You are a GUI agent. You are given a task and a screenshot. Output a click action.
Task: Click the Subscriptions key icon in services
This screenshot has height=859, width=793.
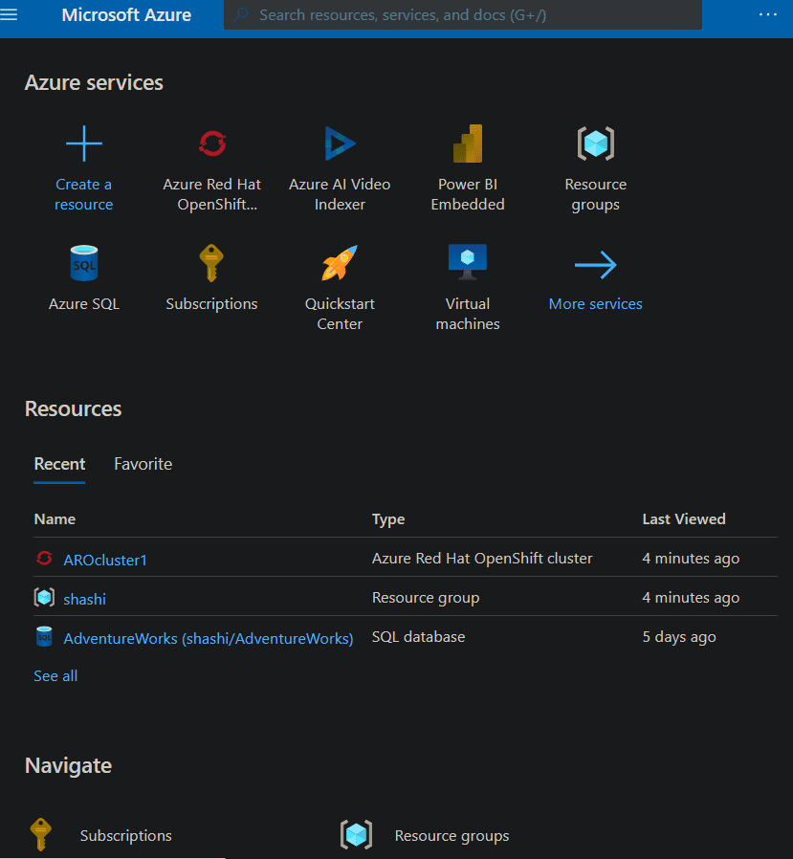[x=211, y=264]
